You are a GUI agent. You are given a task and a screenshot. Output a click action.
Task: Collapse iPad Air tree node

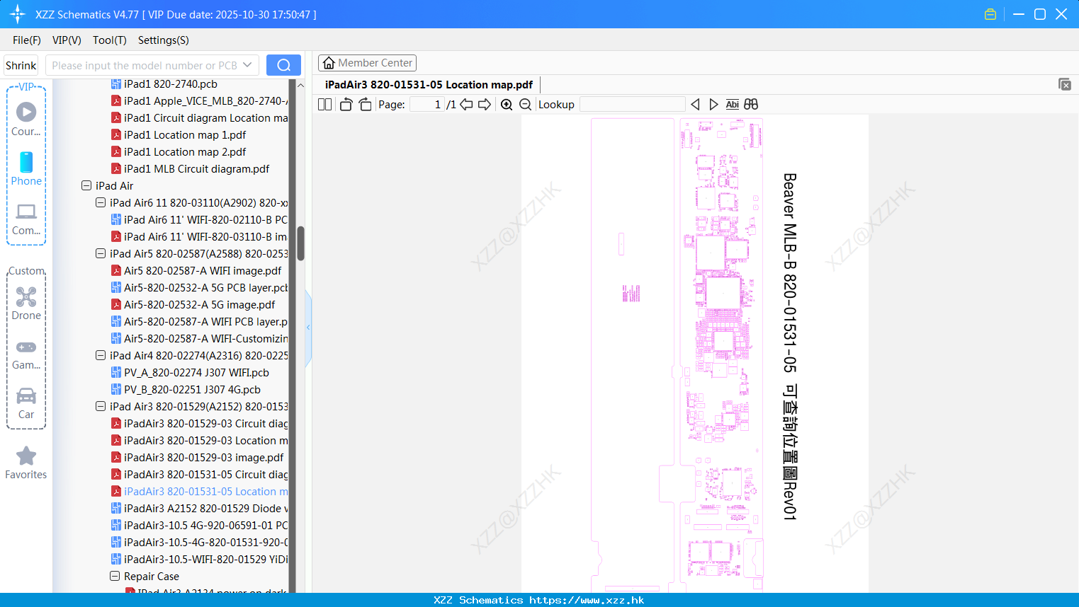coord(86,186)
